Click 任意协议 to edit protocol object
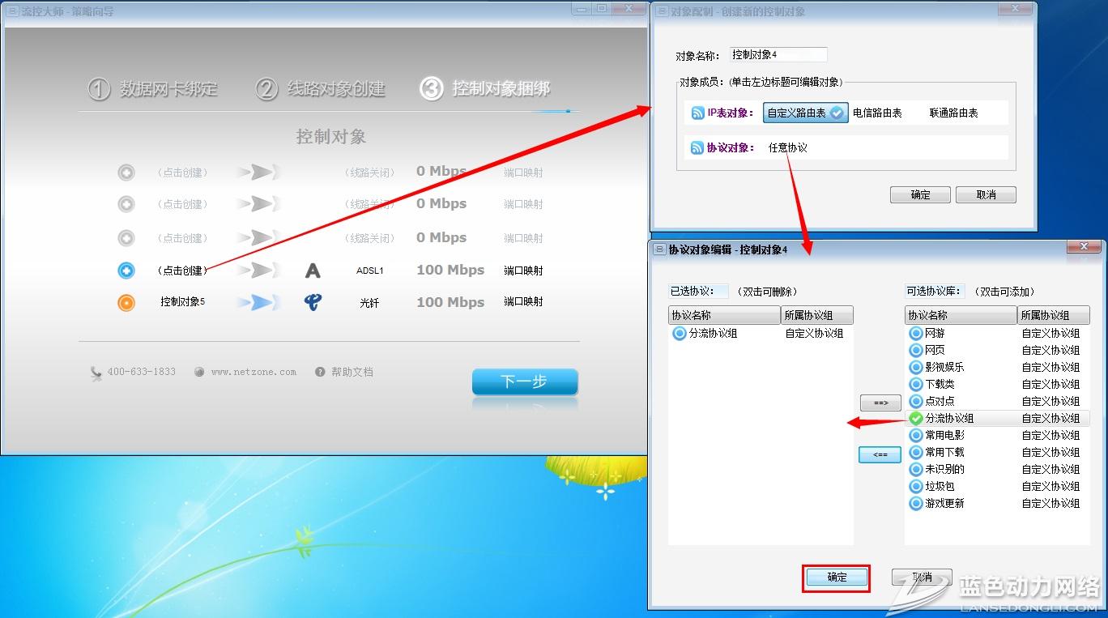This screenshot has width=1108, height=618. [x=788, y=147]
